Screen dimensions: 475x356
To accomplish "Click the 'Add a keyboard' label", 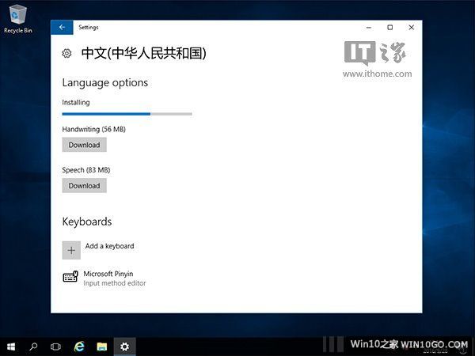I will (110, 246).
